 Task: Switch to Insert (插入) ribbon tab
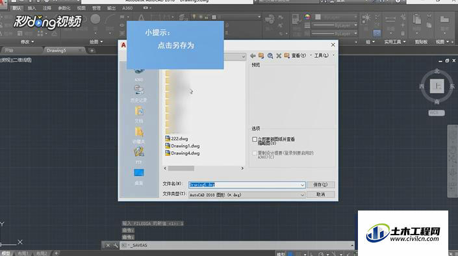[32, 8]
